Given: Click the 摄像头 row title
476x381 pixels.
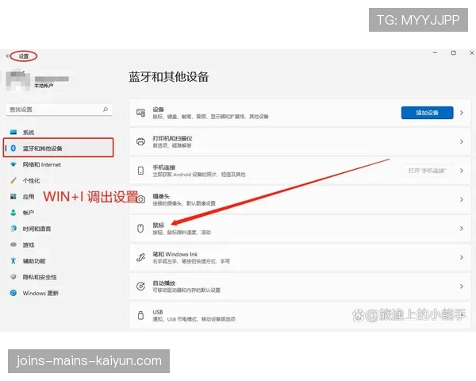Looking at the screenshot, I should [x=161, y=196].
